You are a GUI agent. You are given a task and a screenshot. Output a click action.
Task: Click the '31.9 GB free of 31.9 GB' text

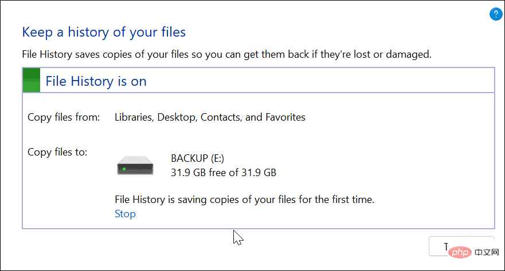[224, 173]
